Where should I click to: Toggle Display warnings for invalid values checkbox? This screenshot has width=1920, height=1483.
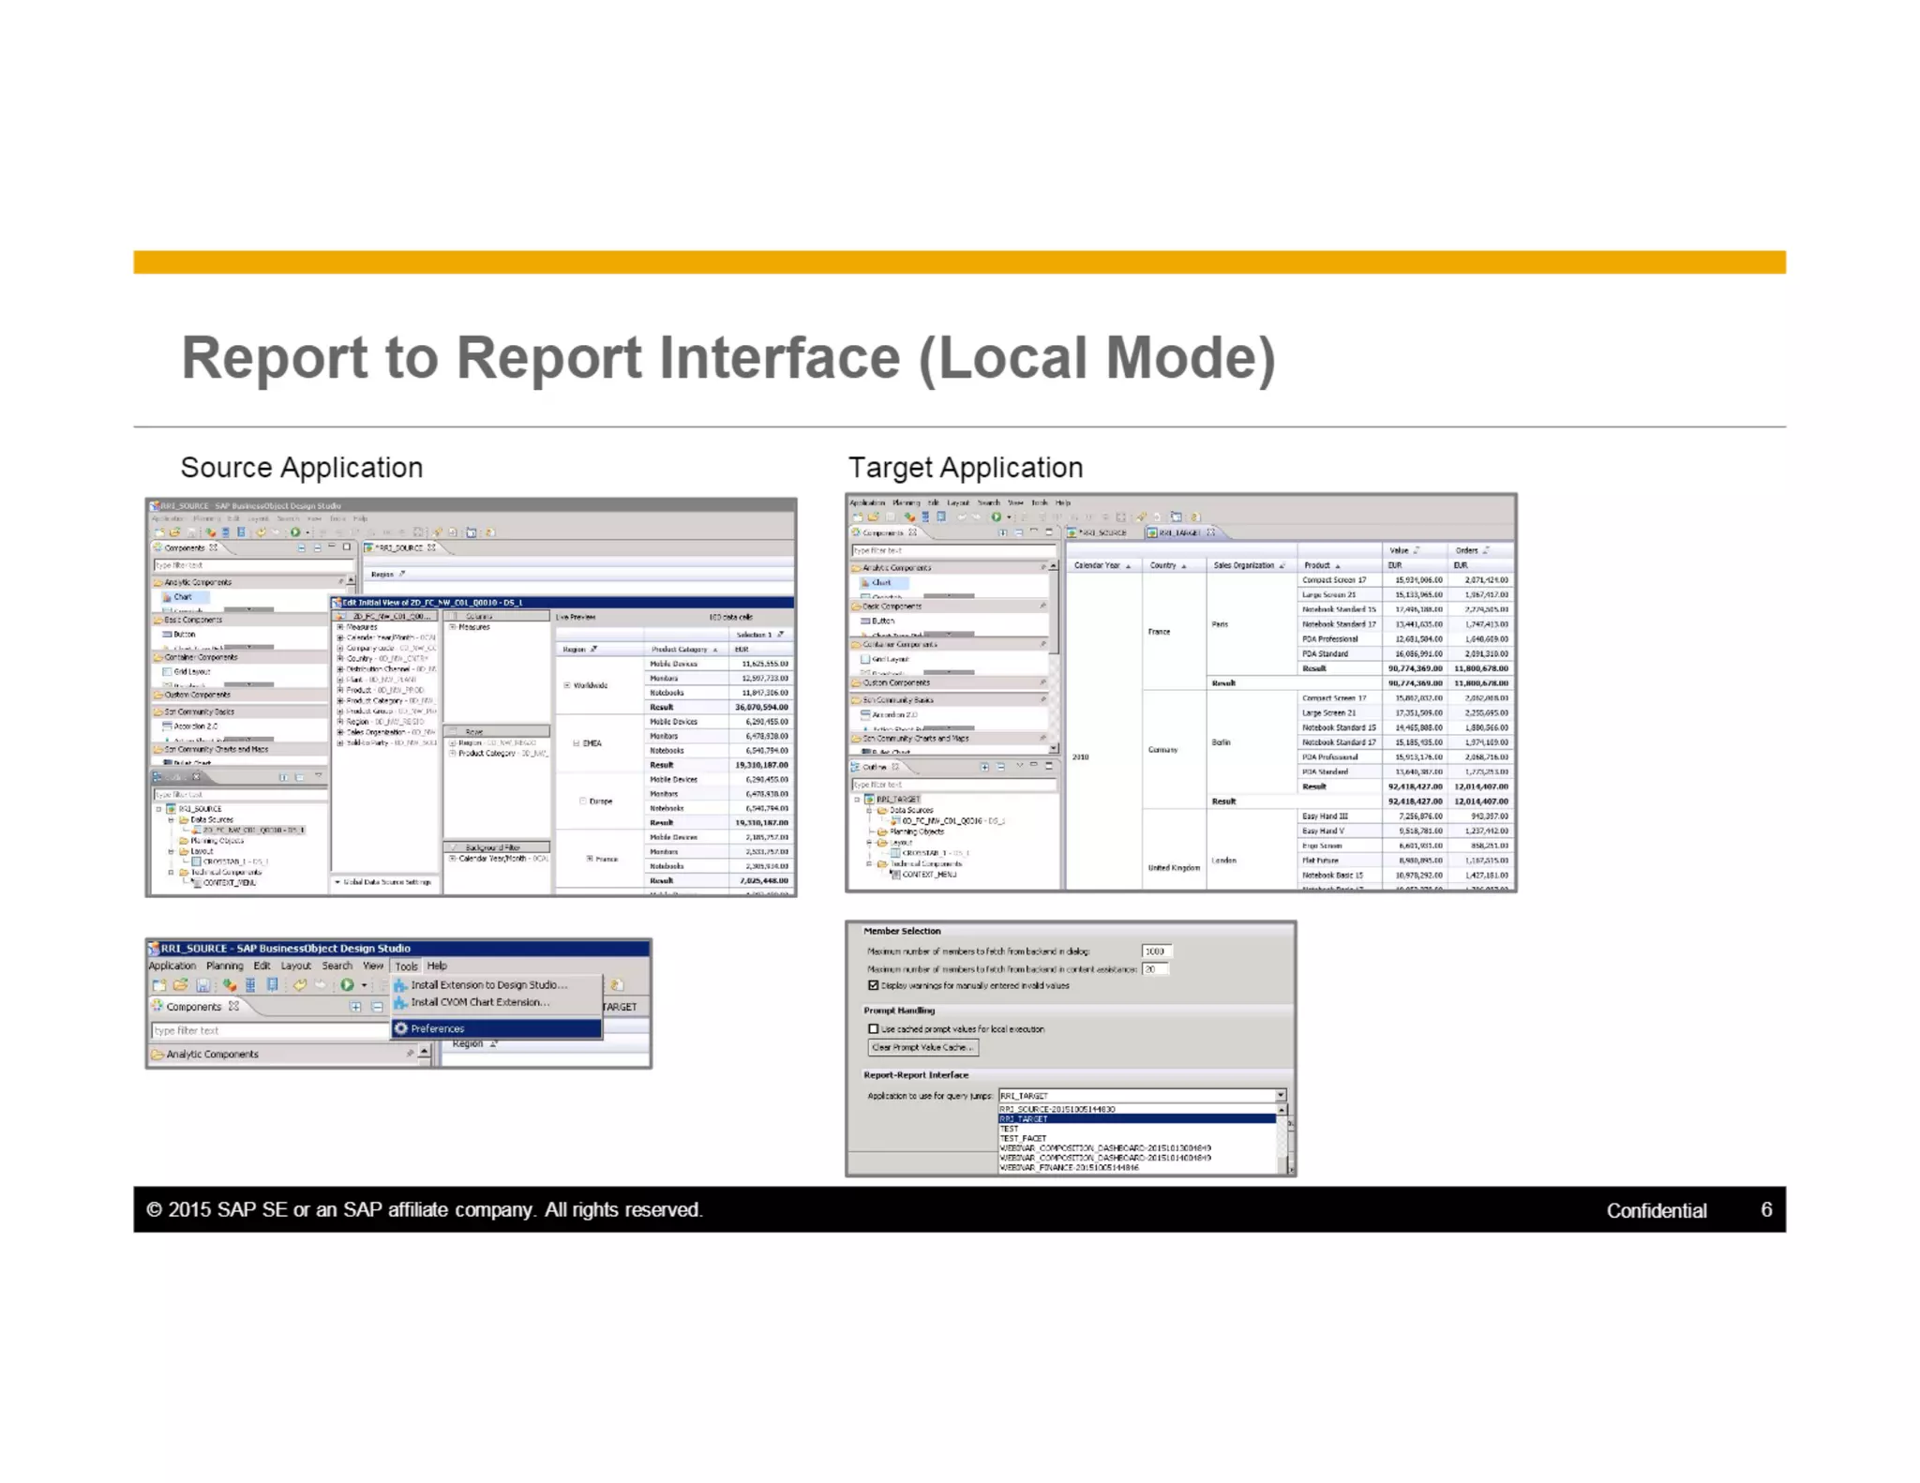[873, 985]
